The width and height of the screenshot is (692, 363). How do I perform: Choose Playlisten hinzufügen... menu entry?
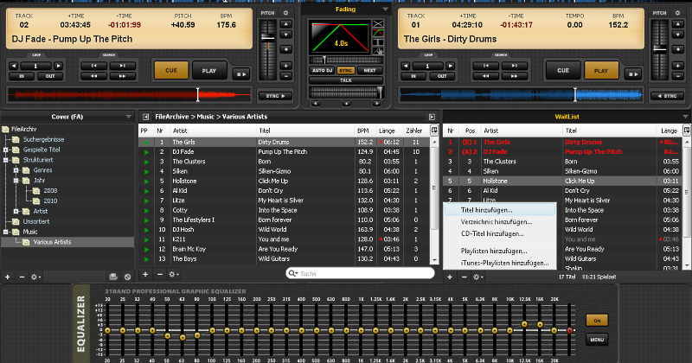[x=499, y=251]
